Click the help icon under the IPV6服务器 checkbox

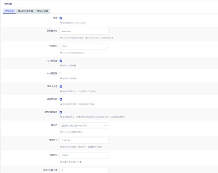(x=61, y=78)
